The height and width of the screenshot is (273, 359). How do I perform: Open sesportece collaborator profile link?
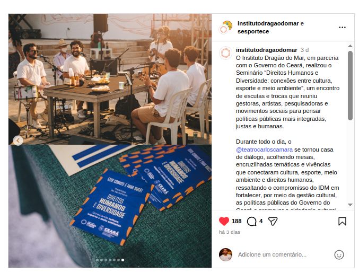pos(253,31)
